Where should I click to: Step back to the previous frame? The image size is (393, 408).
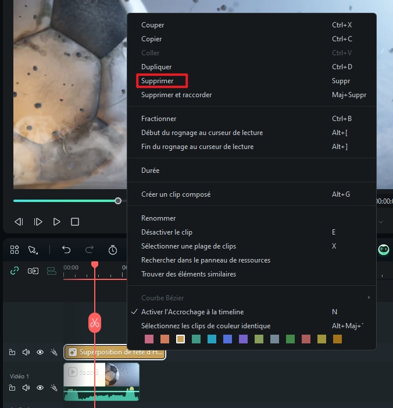point(19,222)
